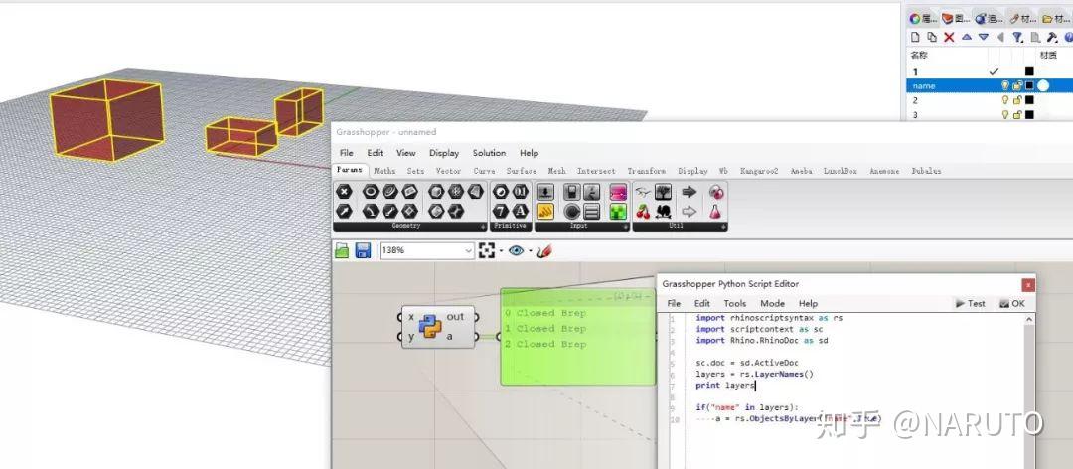The image size is (1073, 469).
Task: Toggle the light bulb for layer 3
Action: click(1005, 115)
